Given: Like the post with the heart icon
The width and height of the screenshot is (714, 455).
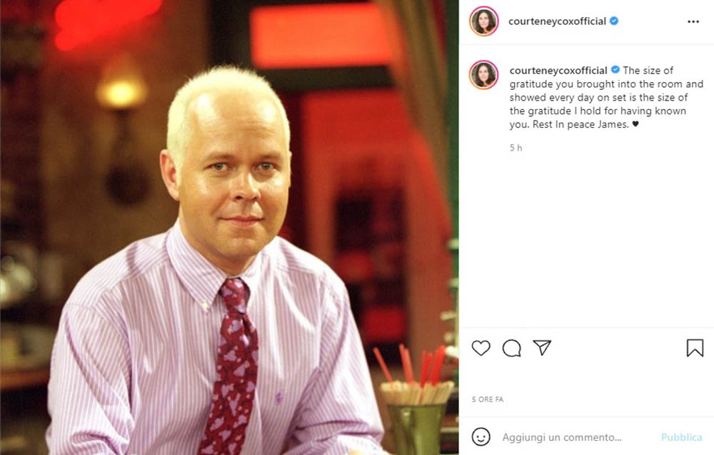Looking at the screenshot, I should tap(481, 348).
